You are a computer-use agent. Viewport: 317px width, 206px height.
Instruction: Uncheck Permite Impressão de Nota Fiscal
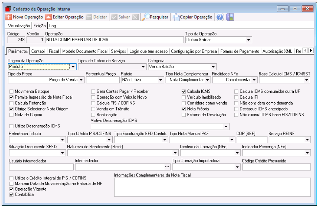[x=11, y=97]
